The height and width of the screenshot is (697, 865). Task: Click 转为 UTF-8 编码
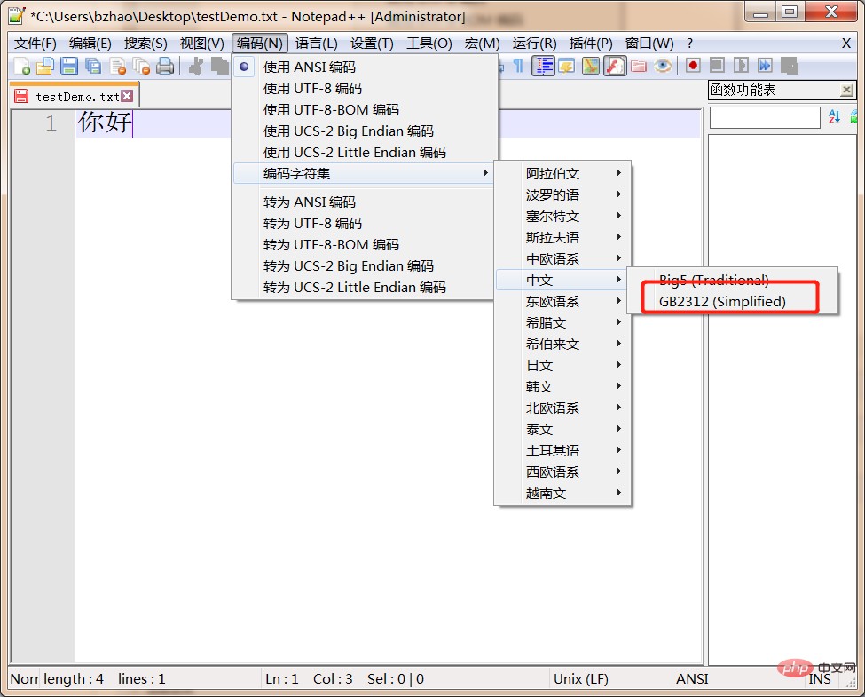coord(365,223)
